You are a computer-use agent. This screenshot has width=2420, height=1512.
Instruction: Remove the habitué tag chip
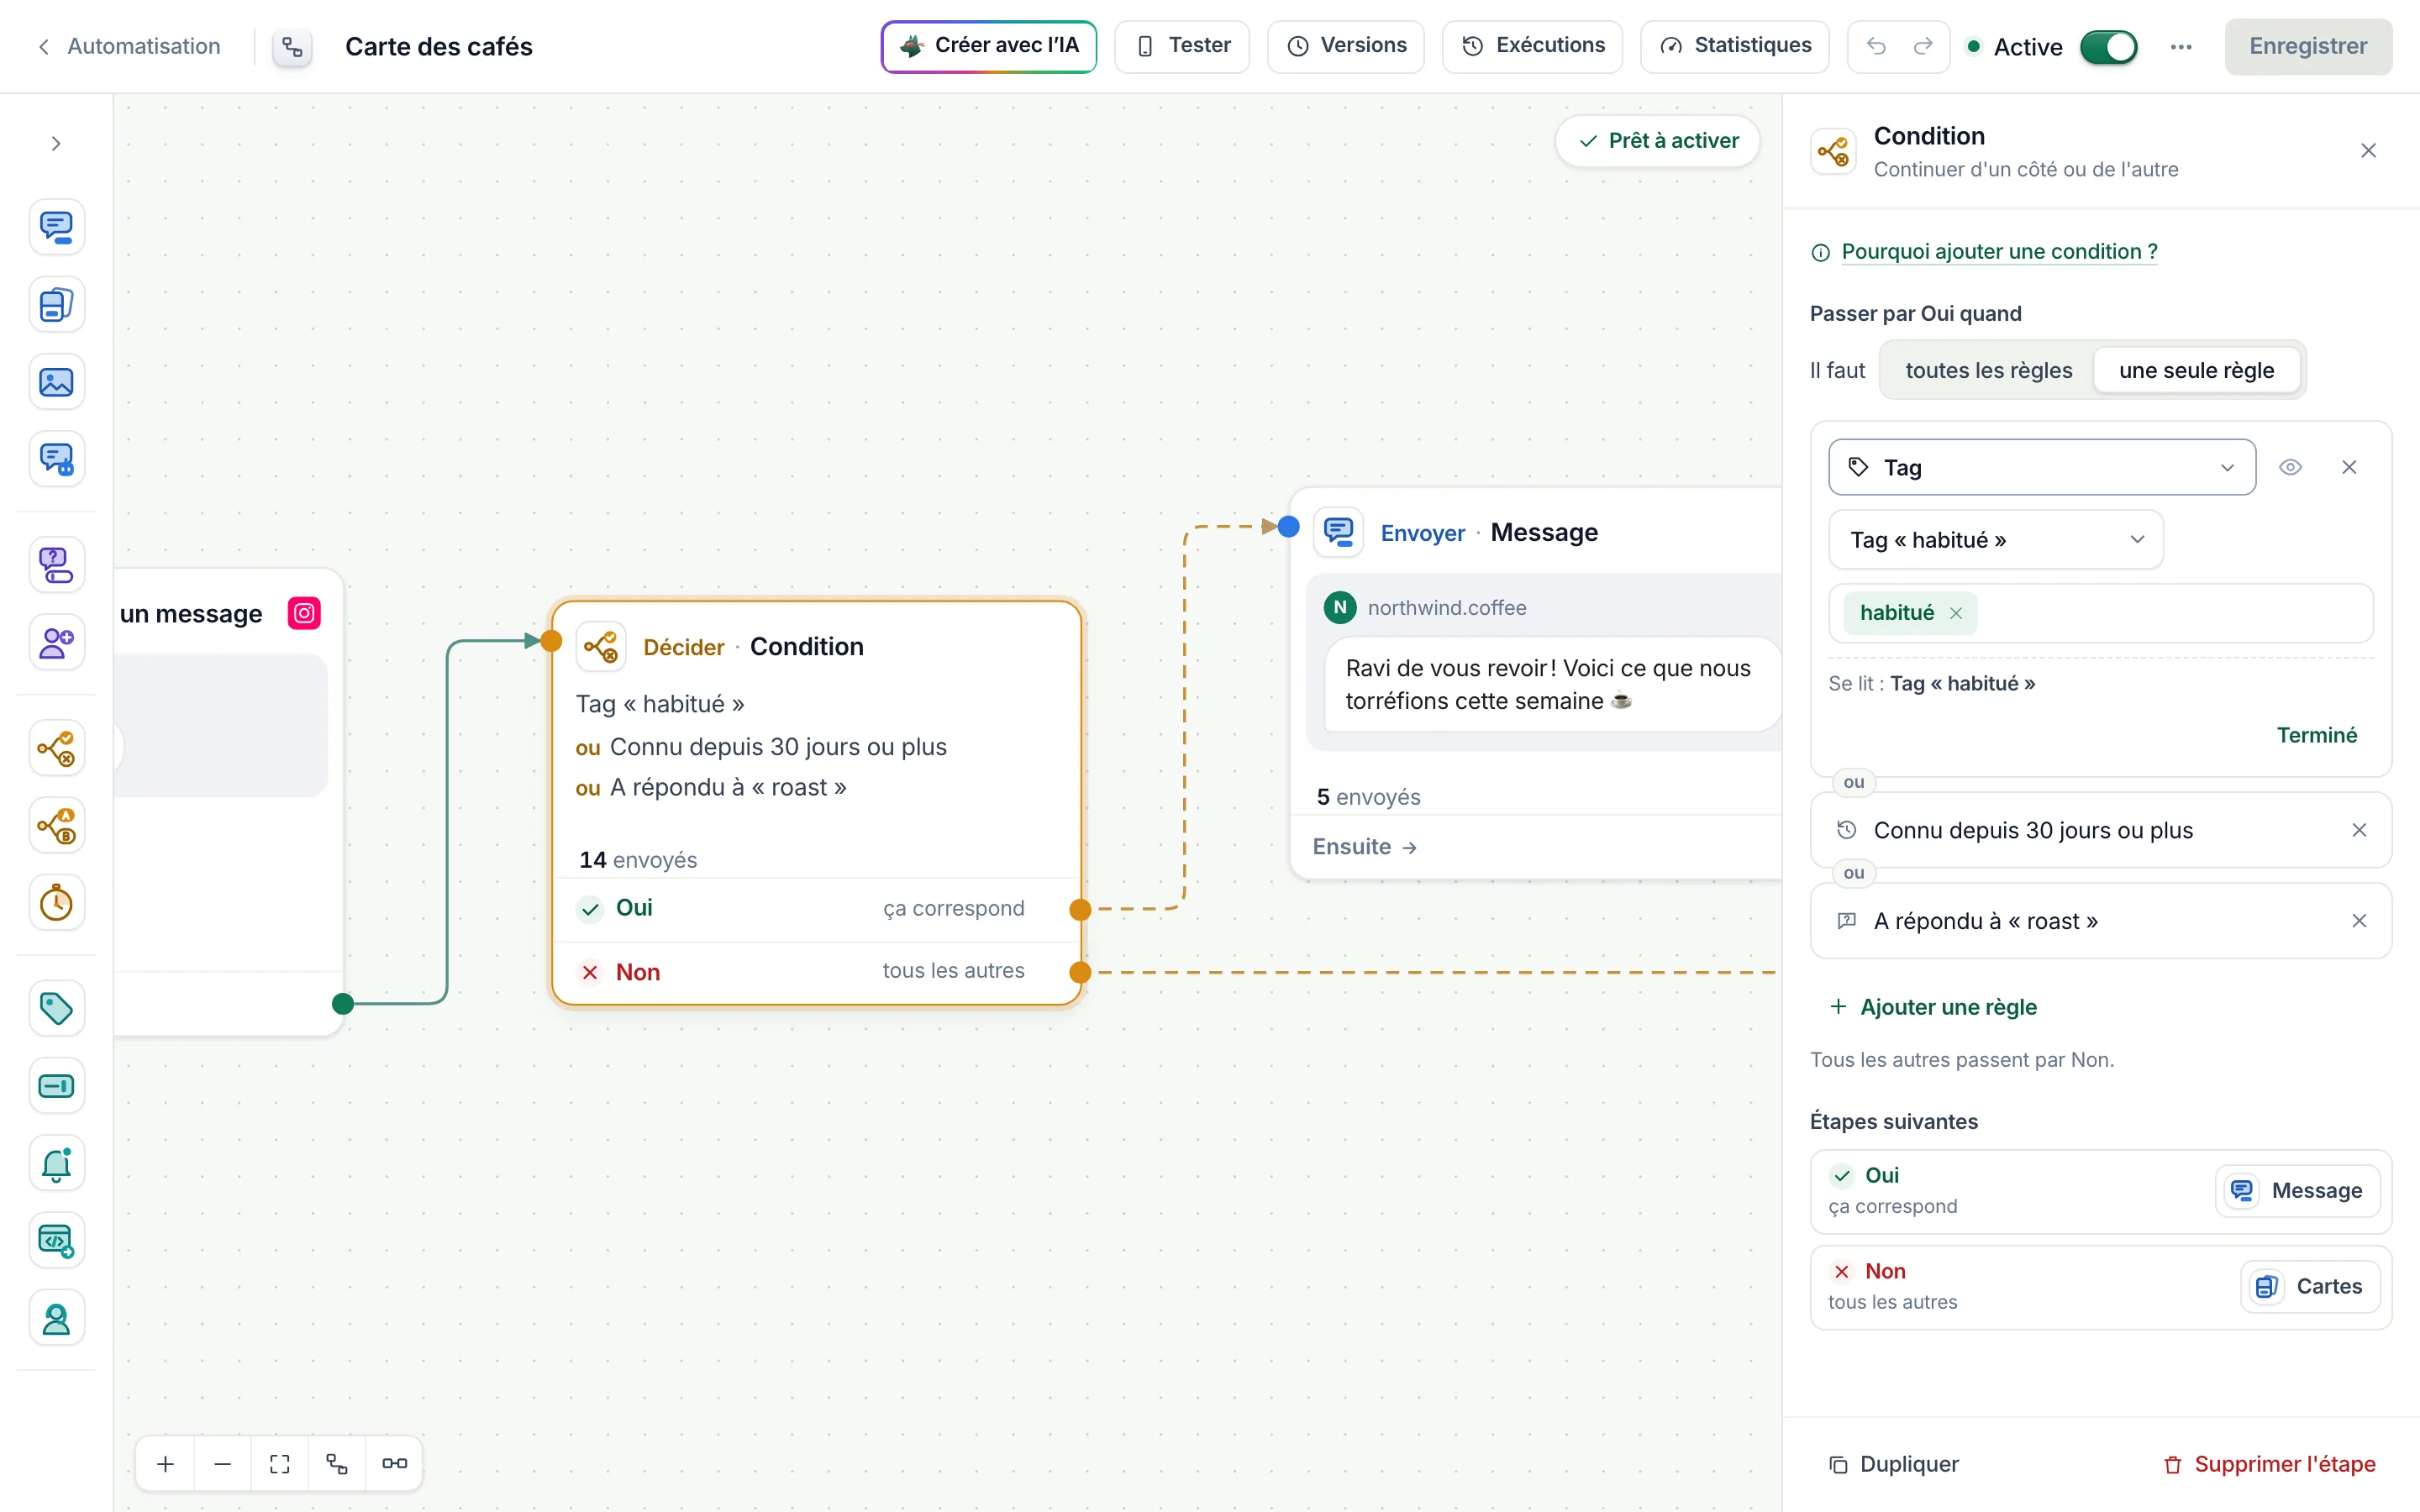(1956, 613)
